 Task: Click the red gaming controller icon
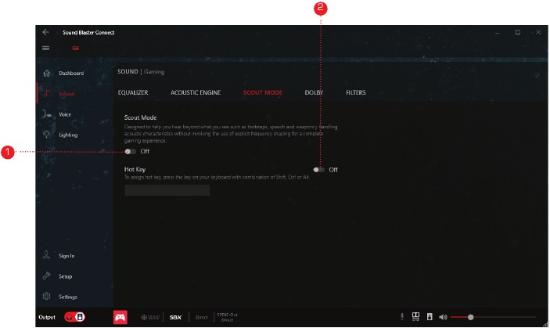click(x=120, y=318)
